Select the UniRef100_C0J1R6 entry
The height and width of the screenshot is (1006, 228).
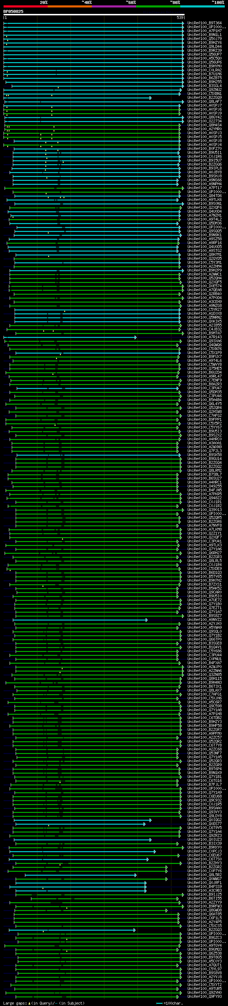pyautogui.click(x=204, y=156)
